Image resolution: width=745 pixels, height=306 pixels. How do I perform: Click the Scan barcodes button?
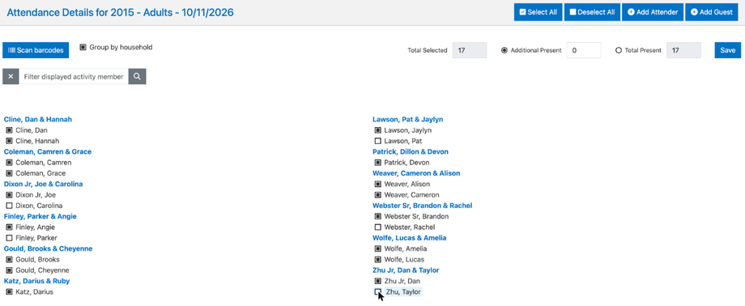pos(36,50)
